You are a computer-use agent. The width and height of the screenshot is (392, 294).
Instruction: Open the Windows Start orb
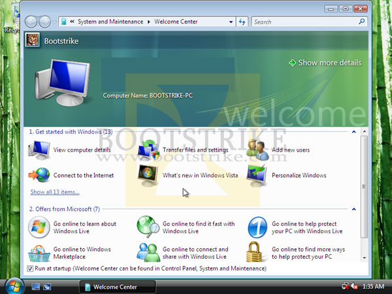tap(14, 286)
